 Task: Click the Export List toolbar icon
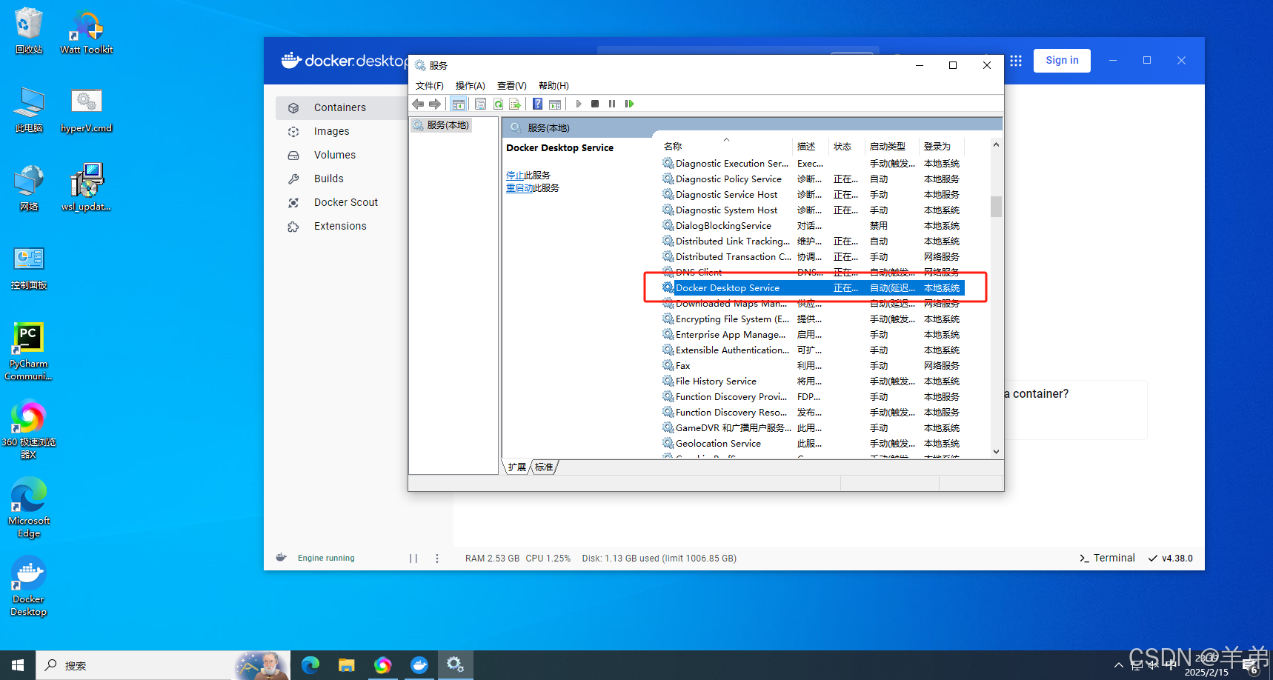(x=515, y=104)
